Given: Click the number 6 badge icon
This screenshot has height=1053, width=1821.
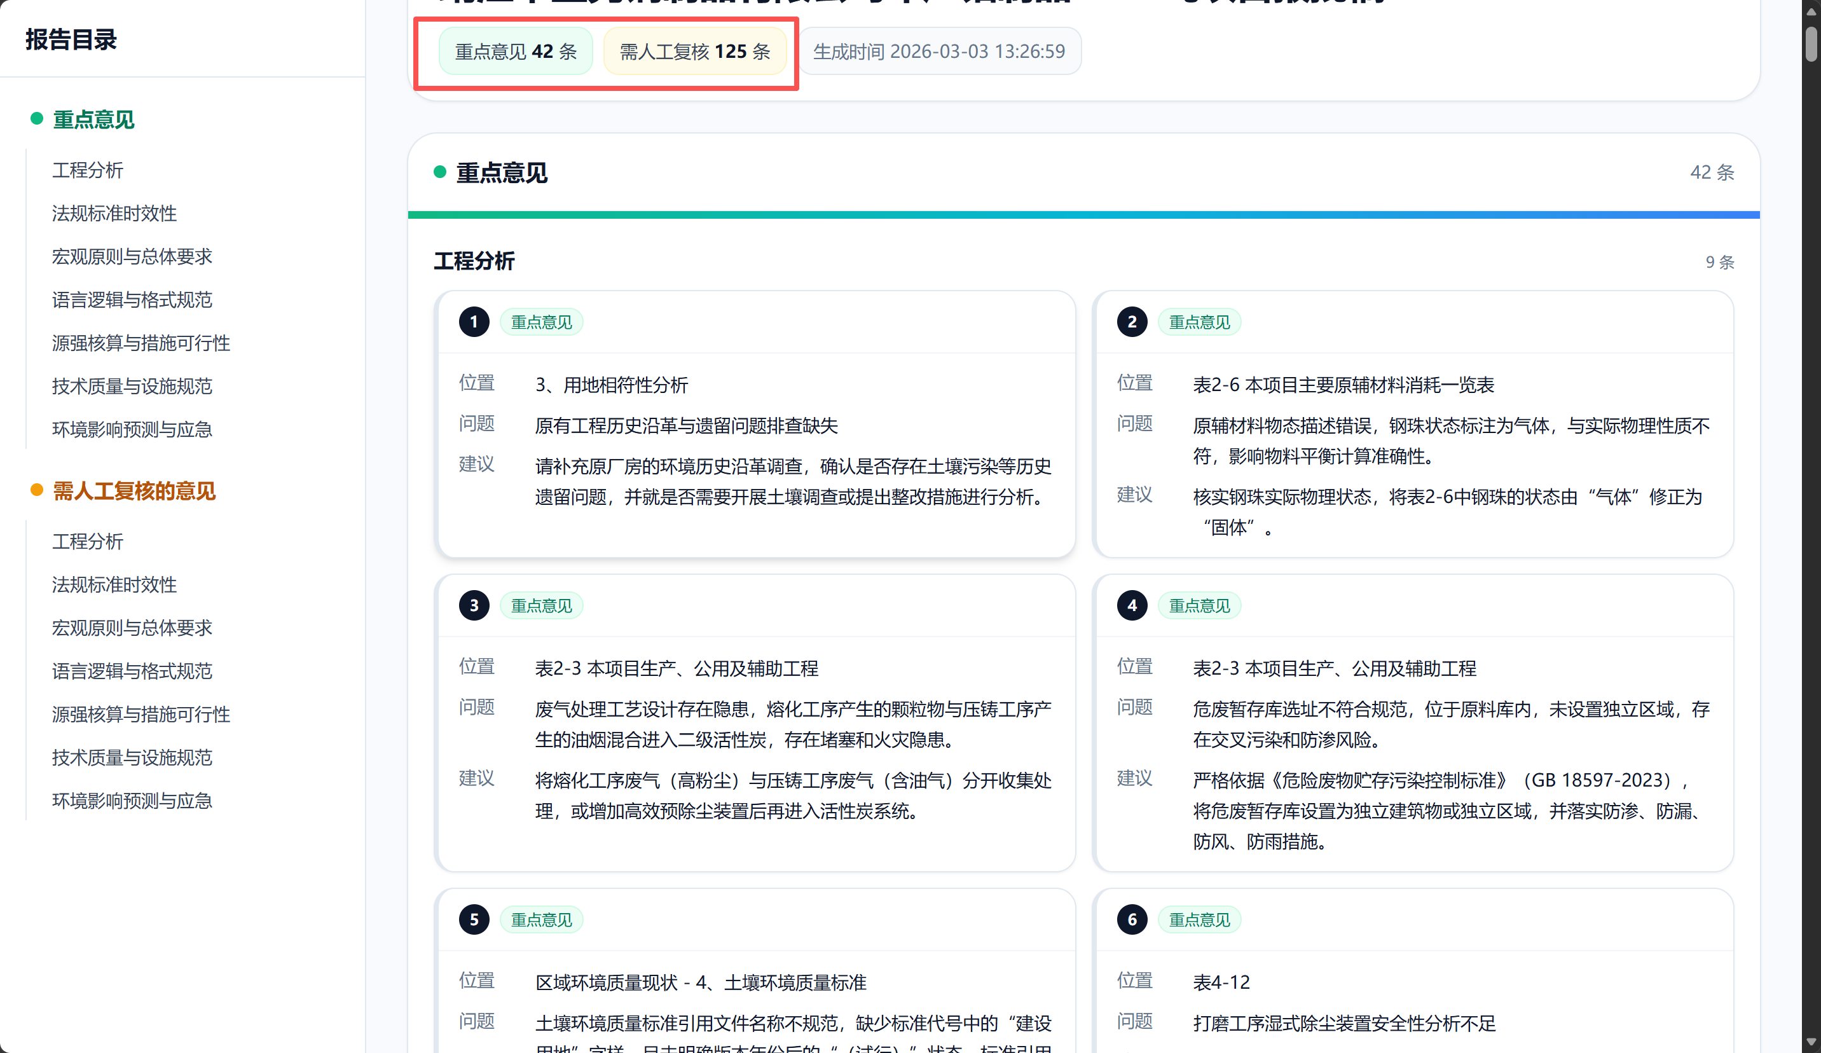Looking at the screenshot, I should tap(1132, 919).
